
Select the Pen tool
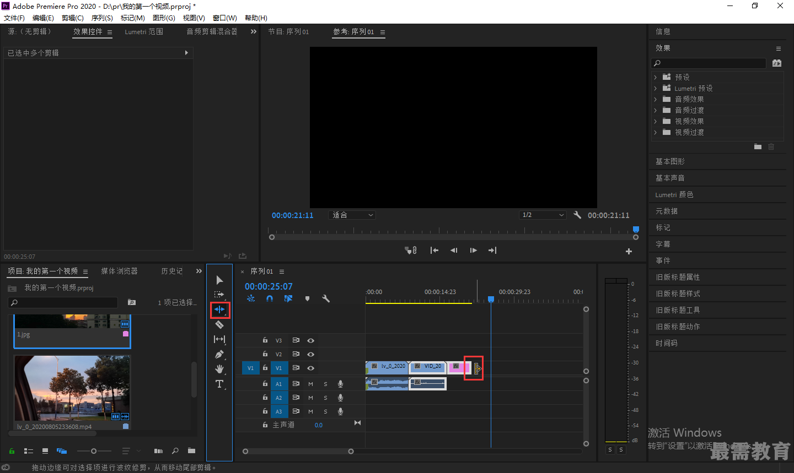click(219, 354)
